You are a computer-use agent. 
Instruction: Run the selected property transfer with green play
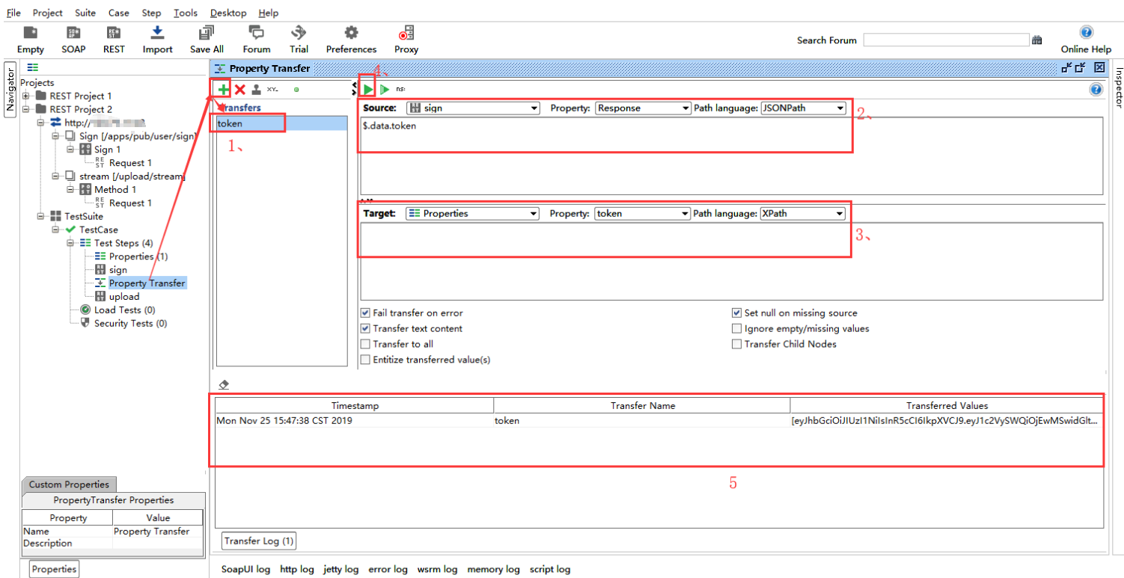click(368, 90)
